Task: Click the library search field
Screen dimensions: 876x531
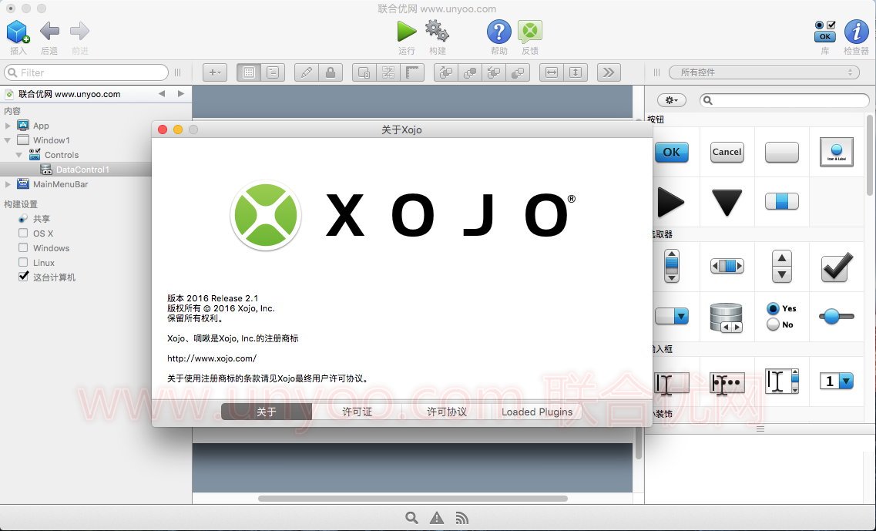Action: coord(784,100)
